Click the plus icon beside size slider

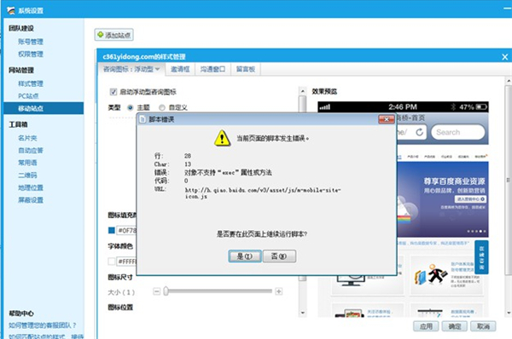pos(278,291)
